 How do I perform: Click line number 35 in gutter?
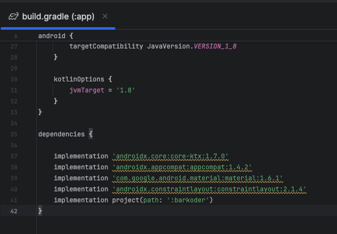point(14,134)
